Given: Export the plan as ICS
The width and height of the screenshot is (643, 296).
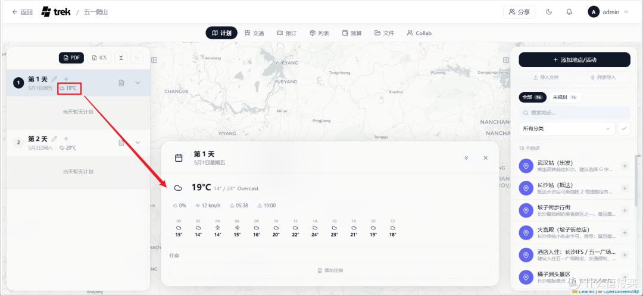Looking at the screenshot, I should pyautogui.click(x=99, y=58).
